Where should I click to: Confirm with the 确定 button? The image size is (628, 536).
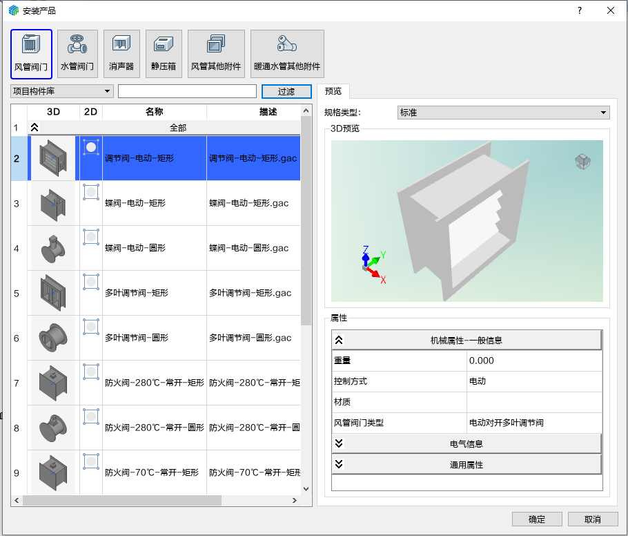[x=537, y=519]
